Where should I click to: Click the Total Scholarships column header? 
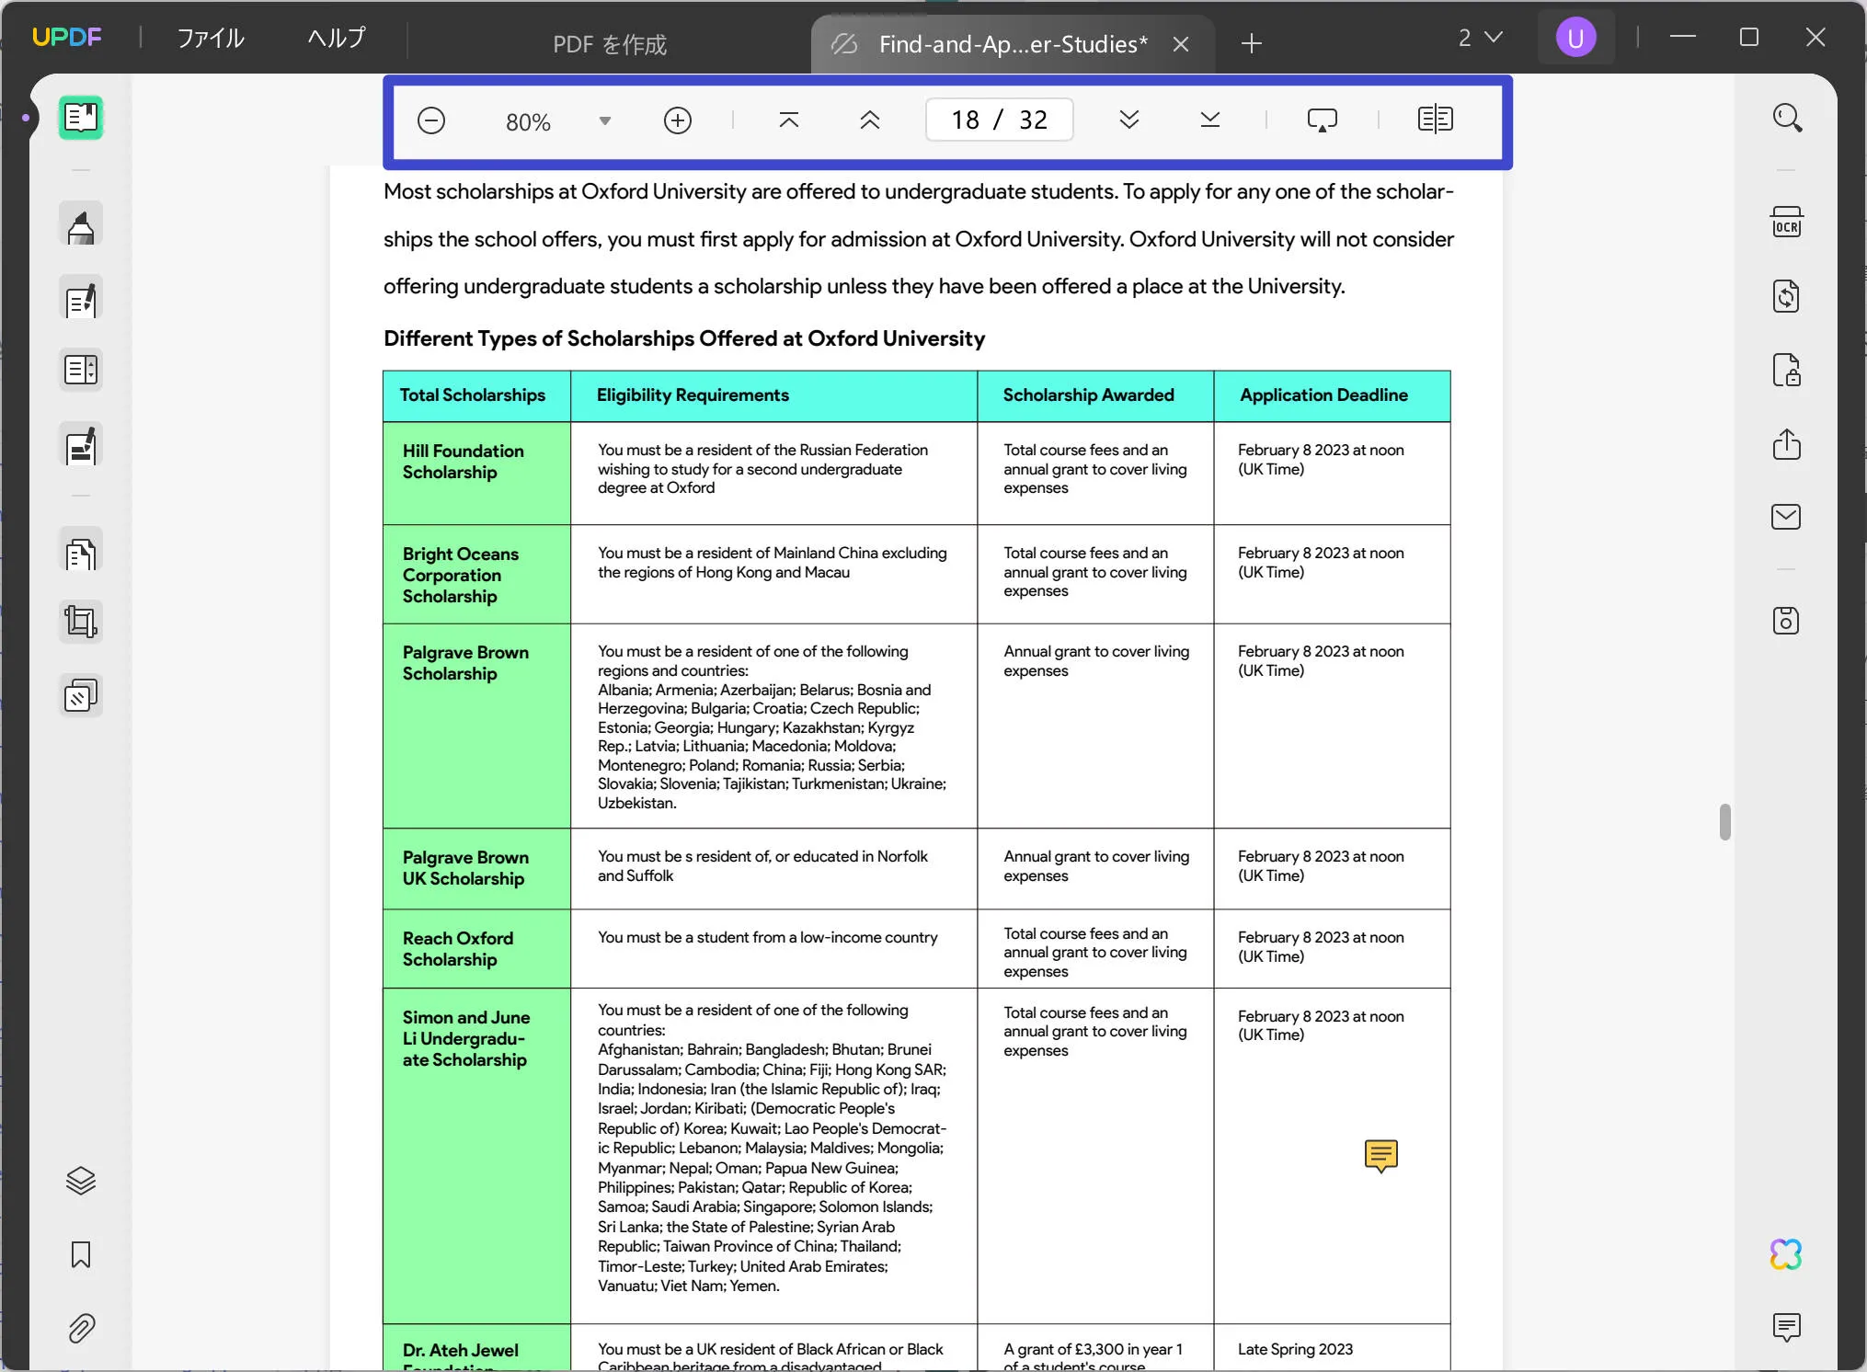[x=477, y=395]
